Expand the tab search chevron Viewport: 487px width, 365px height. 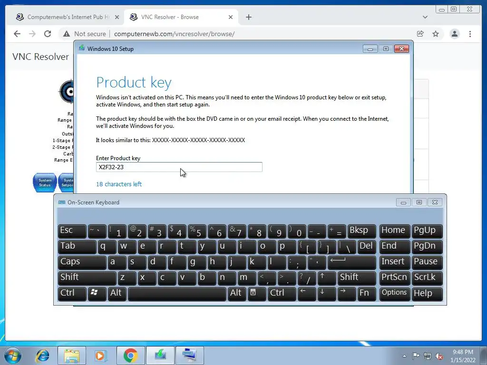[x=425, y=17]
